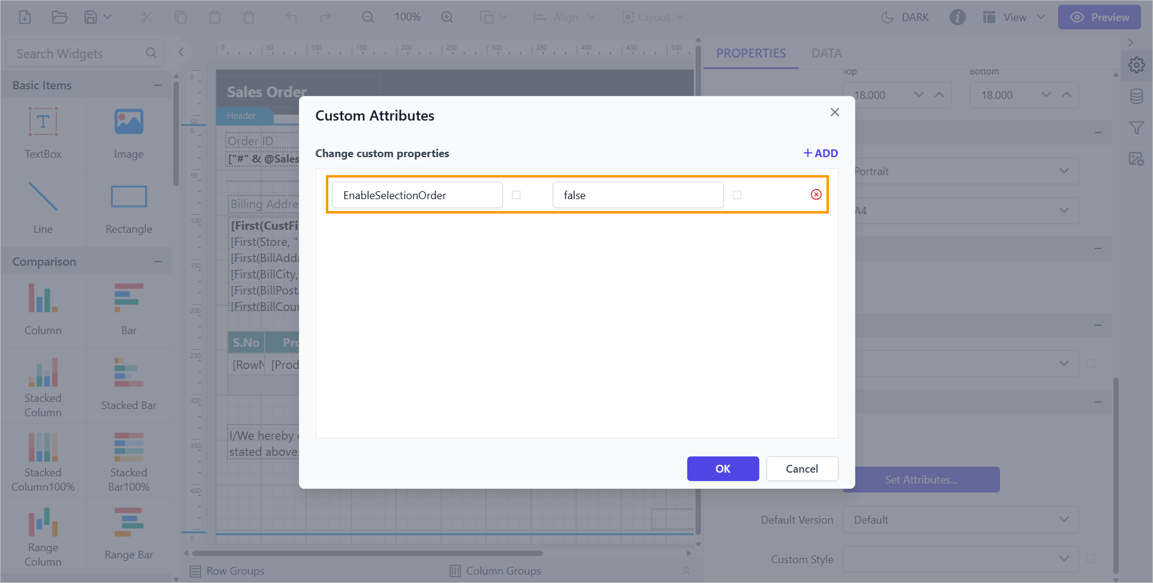Click the zoom out magnifier icon
Image resolution: width=1153 pixels, height=583 pixels.
368,17
